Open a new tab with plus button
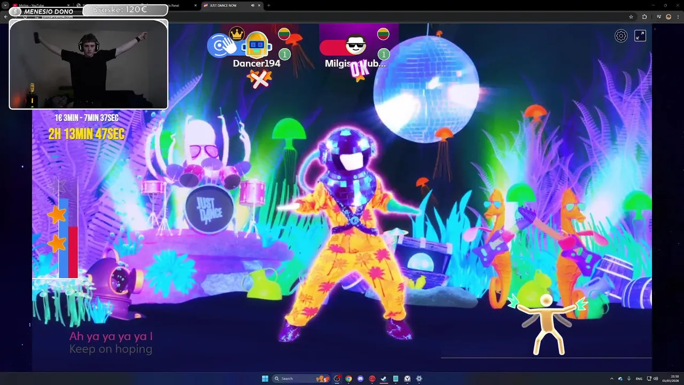This screenshot has height=385, width=684. [268, 5]
